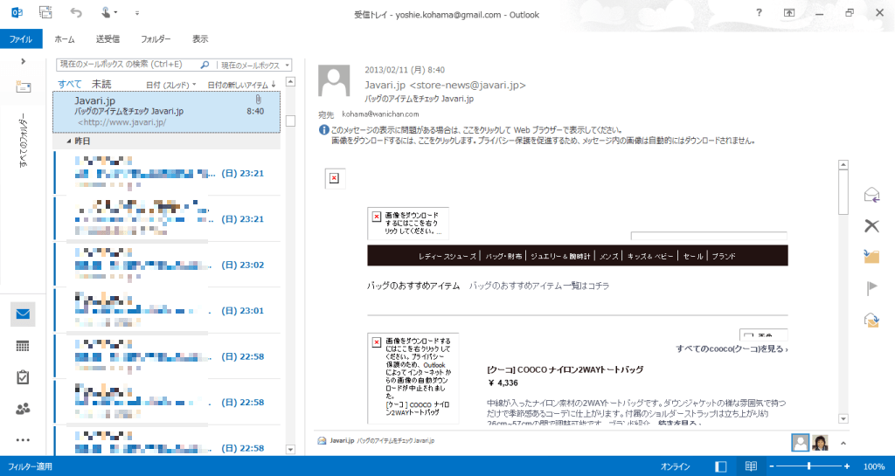Image resolution: width=895 pixels, height=476 pixels.
Task: Click すべてのcooco(クーコ)を見る link
Action: (732, 348)
